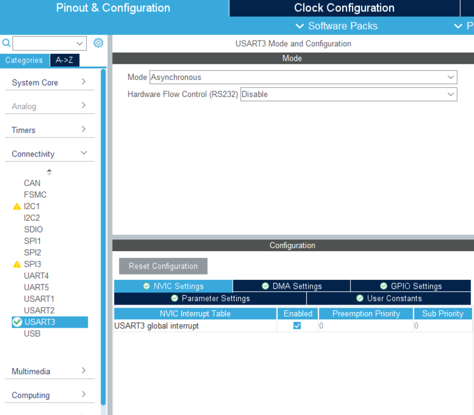Viewport: 474px width, 415px height.
Task: Click the Sub Priority column header
Action: click(x=443, y=314)
